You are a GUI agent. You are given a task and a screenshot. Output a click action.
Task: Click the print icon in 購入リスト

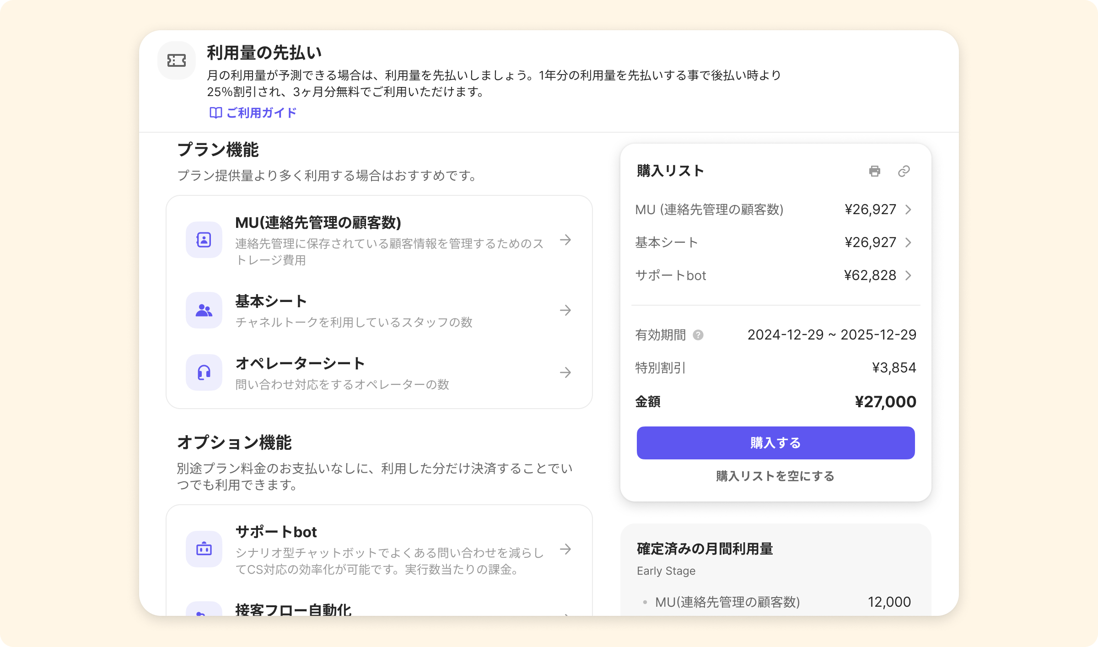[874, 171]
